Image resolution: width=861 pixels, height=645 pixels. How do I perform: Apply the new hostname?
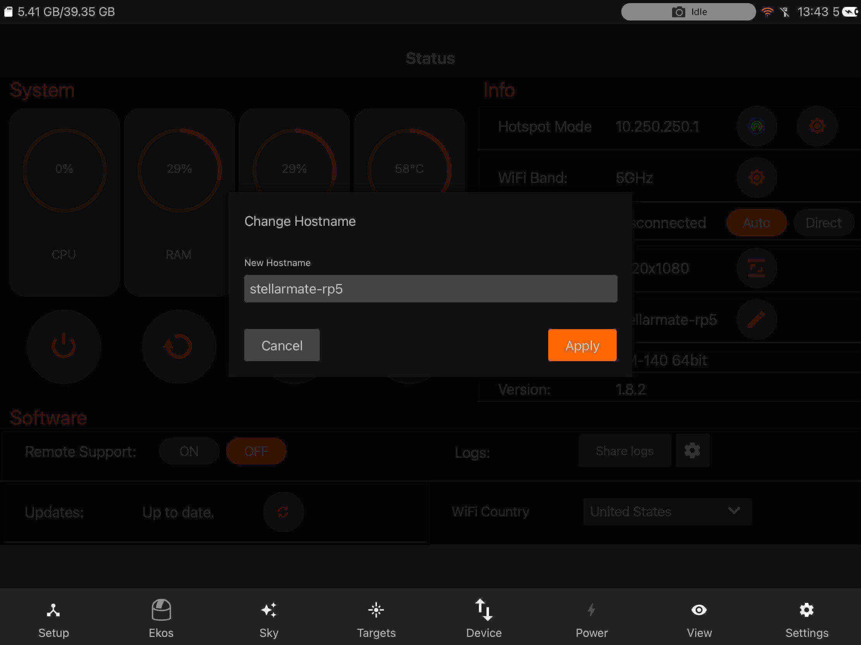pyautogui.click(x=582, y=345)
